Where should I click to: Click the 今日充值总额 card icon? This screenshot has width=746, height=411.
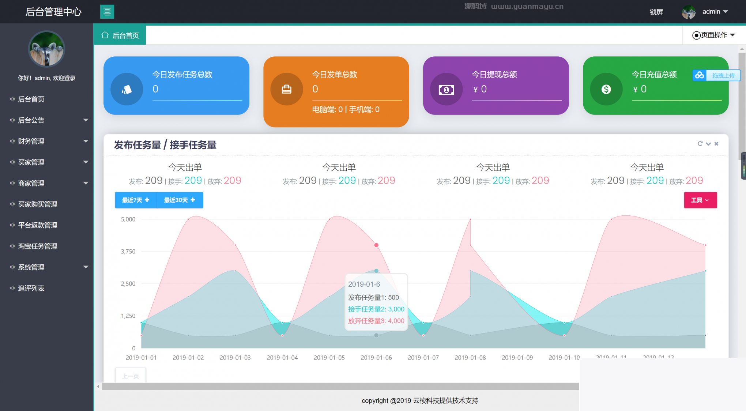(605, 88)
